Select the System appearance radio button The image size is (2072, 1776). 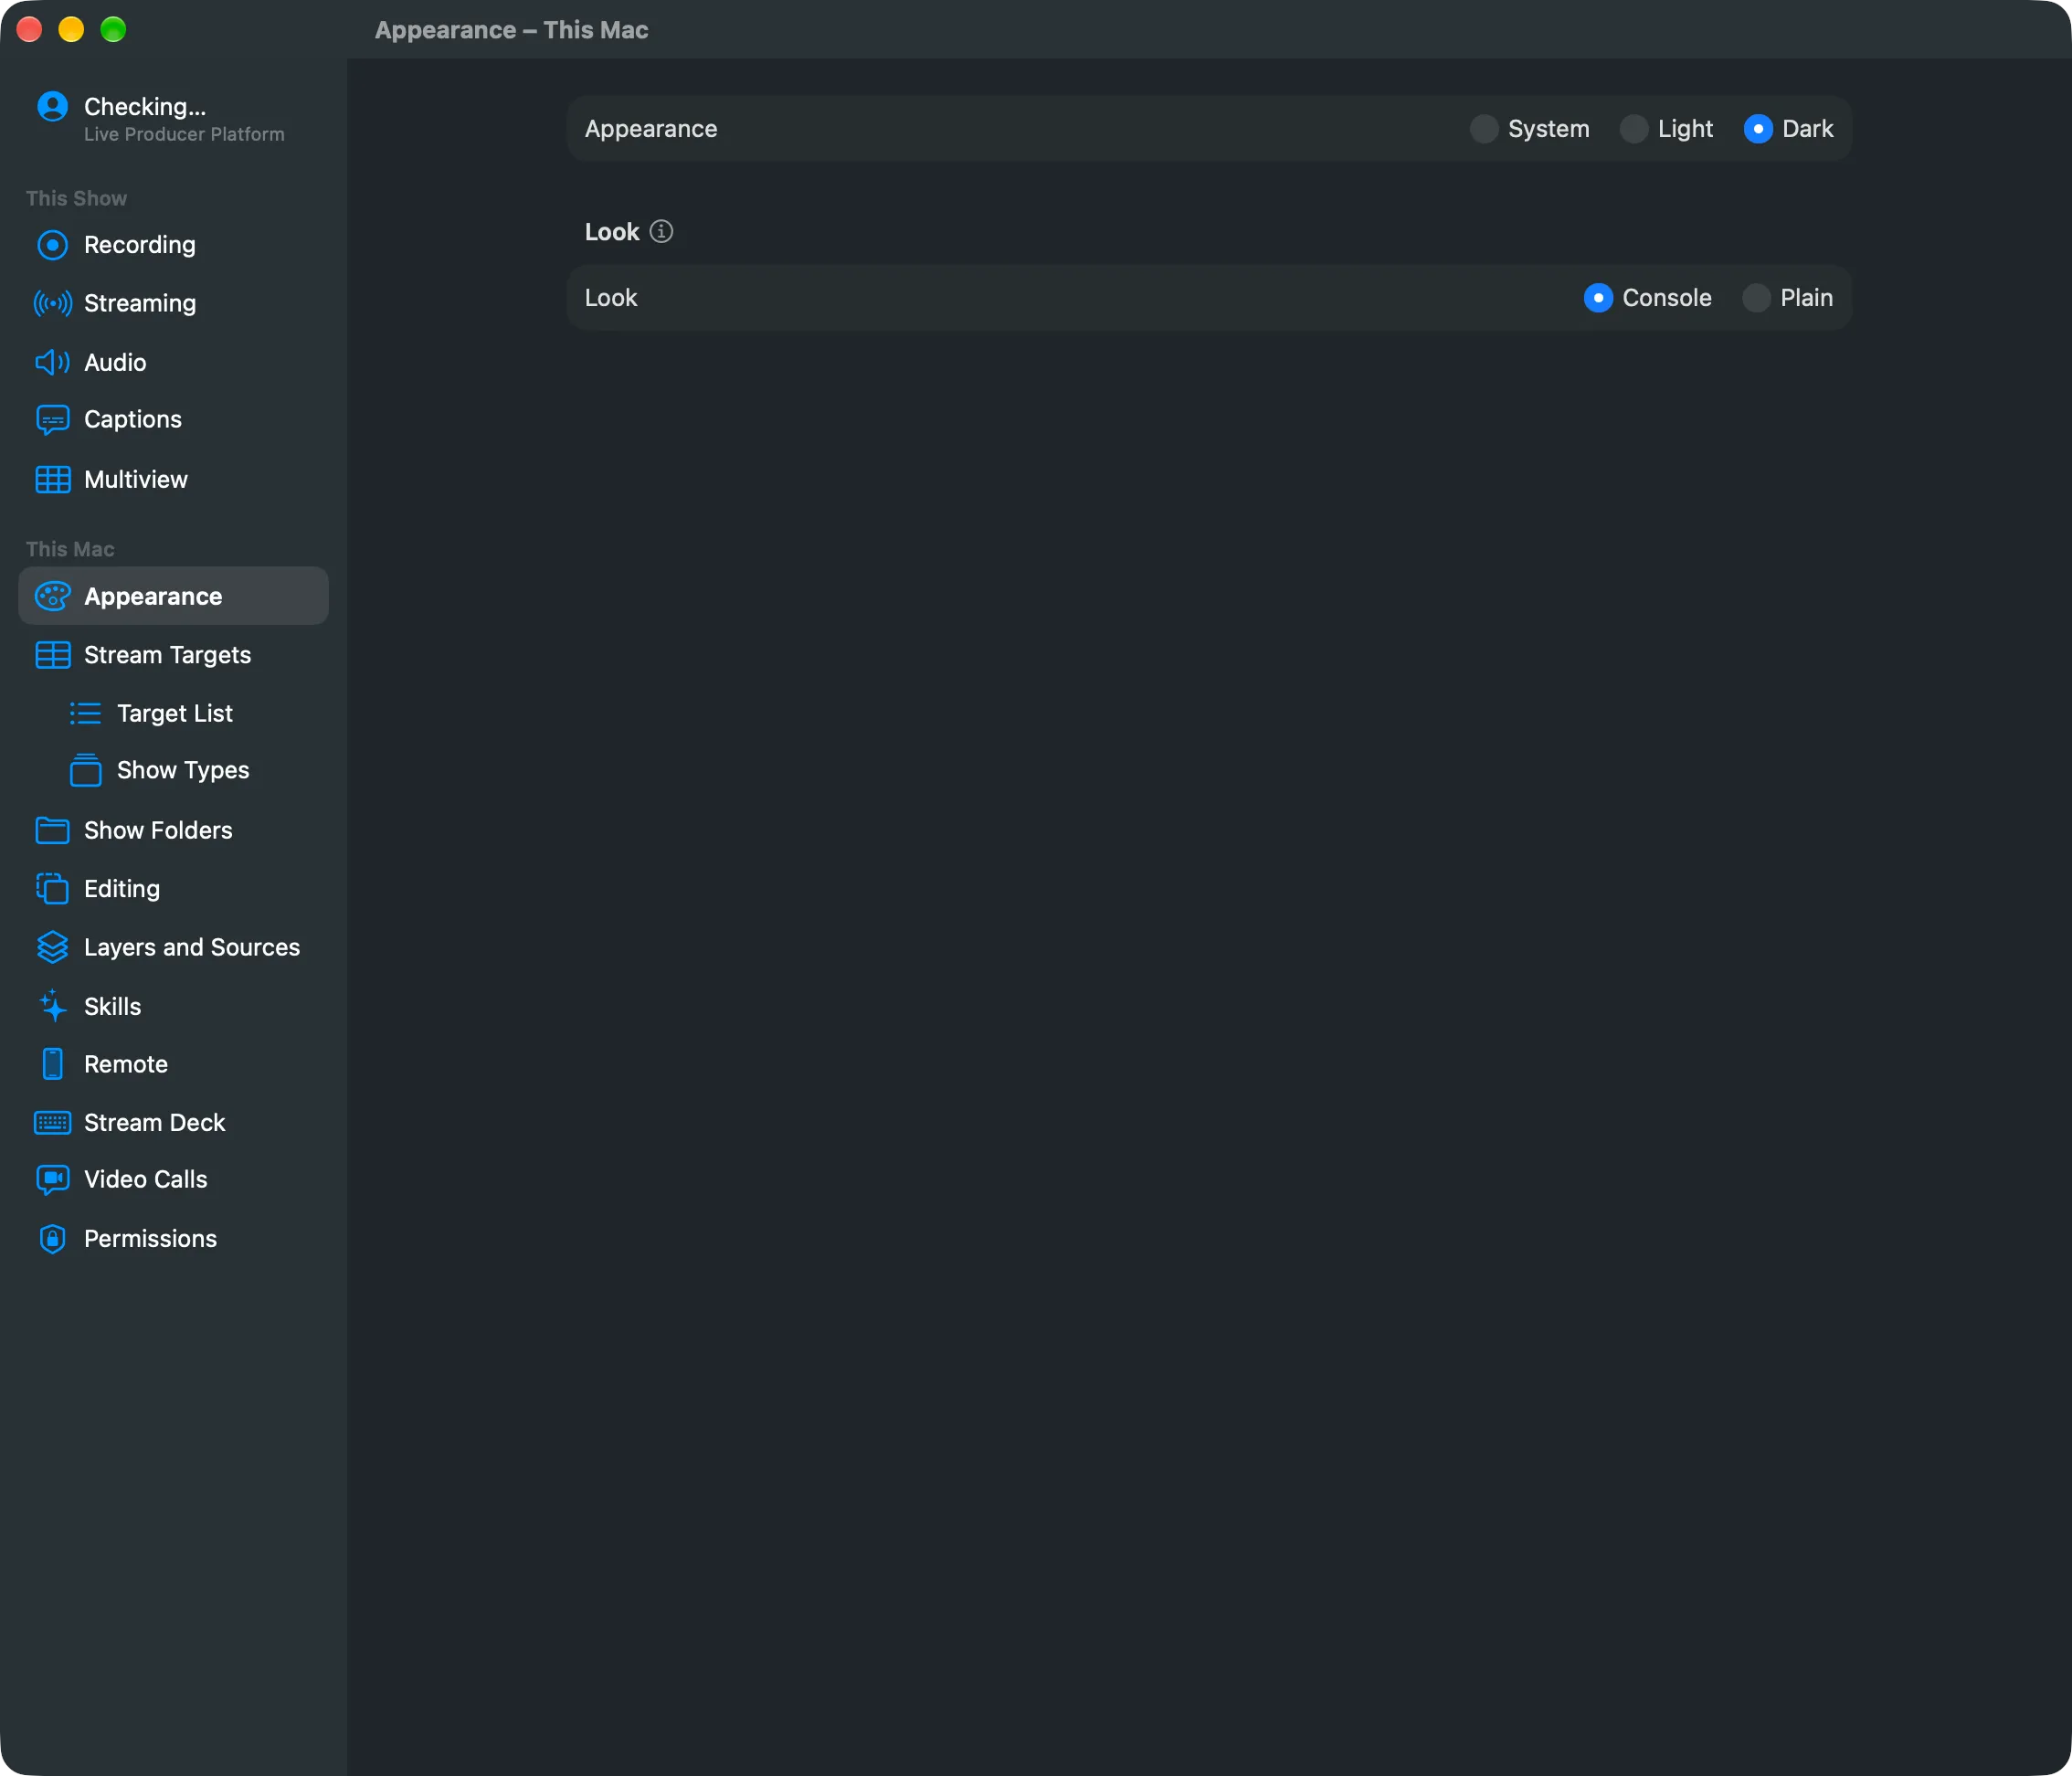(1484, 129)
